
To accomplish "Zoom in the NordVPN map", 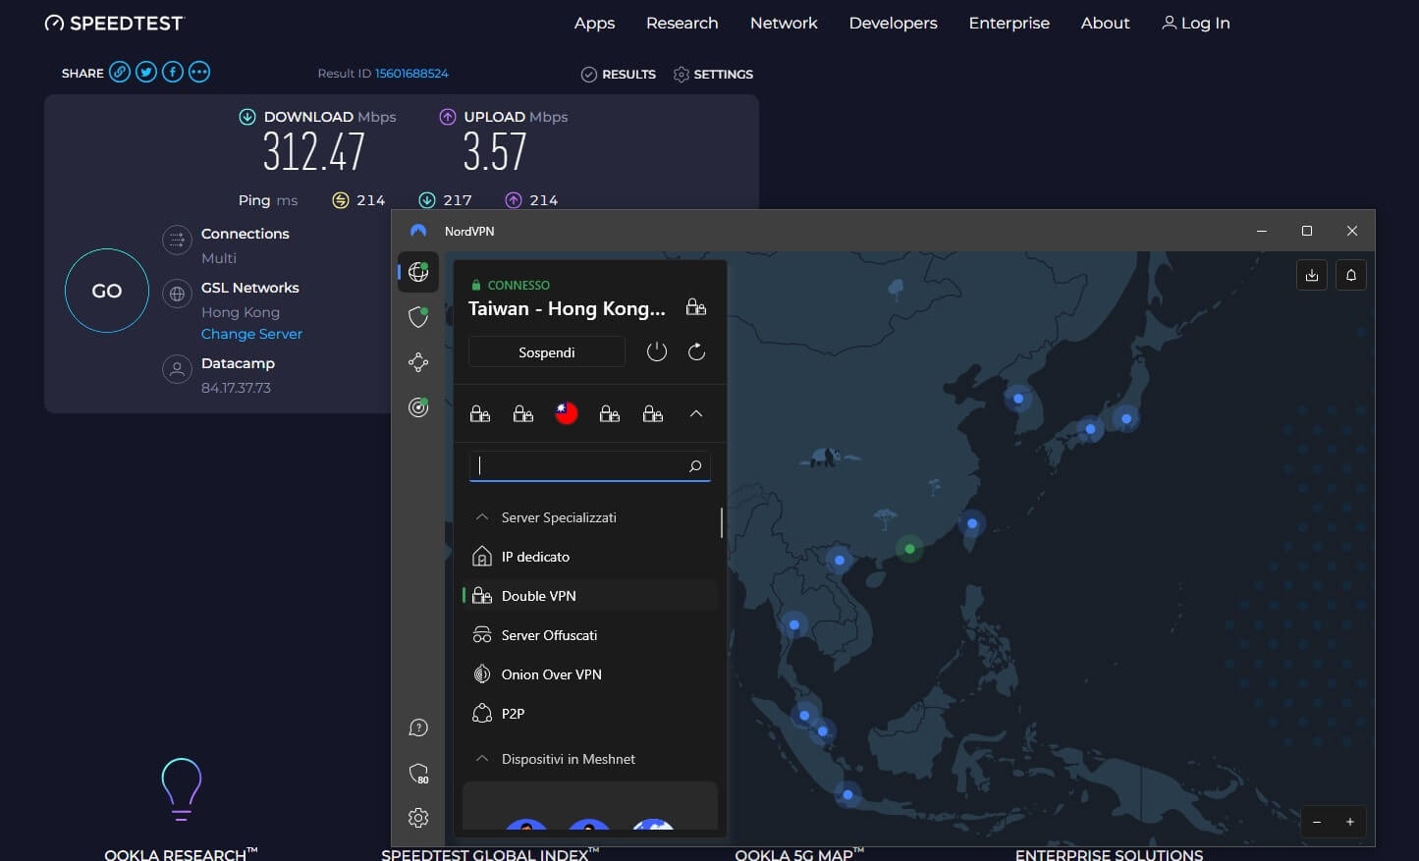I will 1350,822.
